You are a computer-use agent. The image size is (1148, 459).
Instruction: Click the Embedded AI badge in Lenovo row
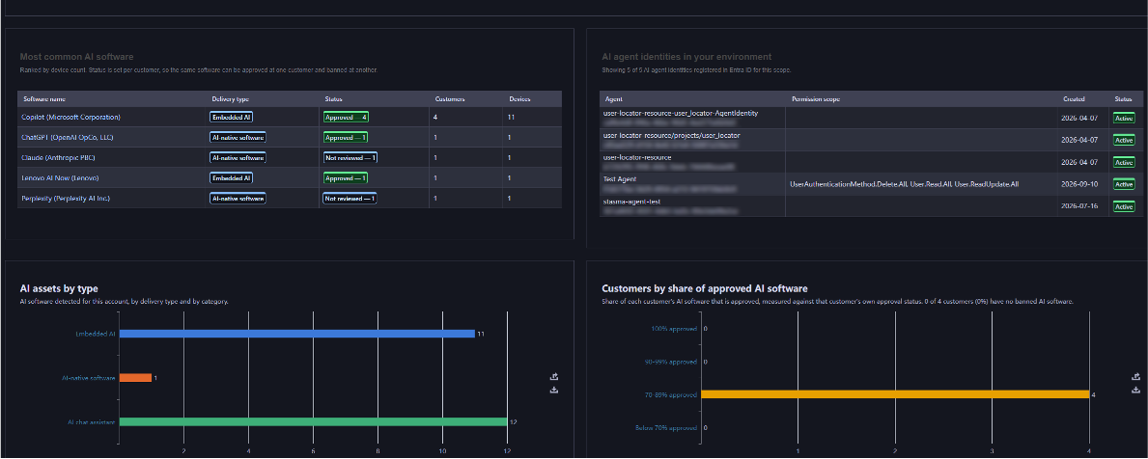pyautogui.click(x=232, y=177)
